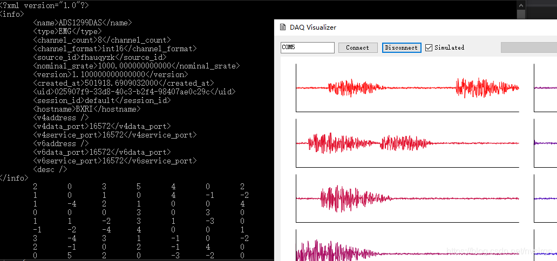Click the source_id fhauqyzk line

coord(100,57)
